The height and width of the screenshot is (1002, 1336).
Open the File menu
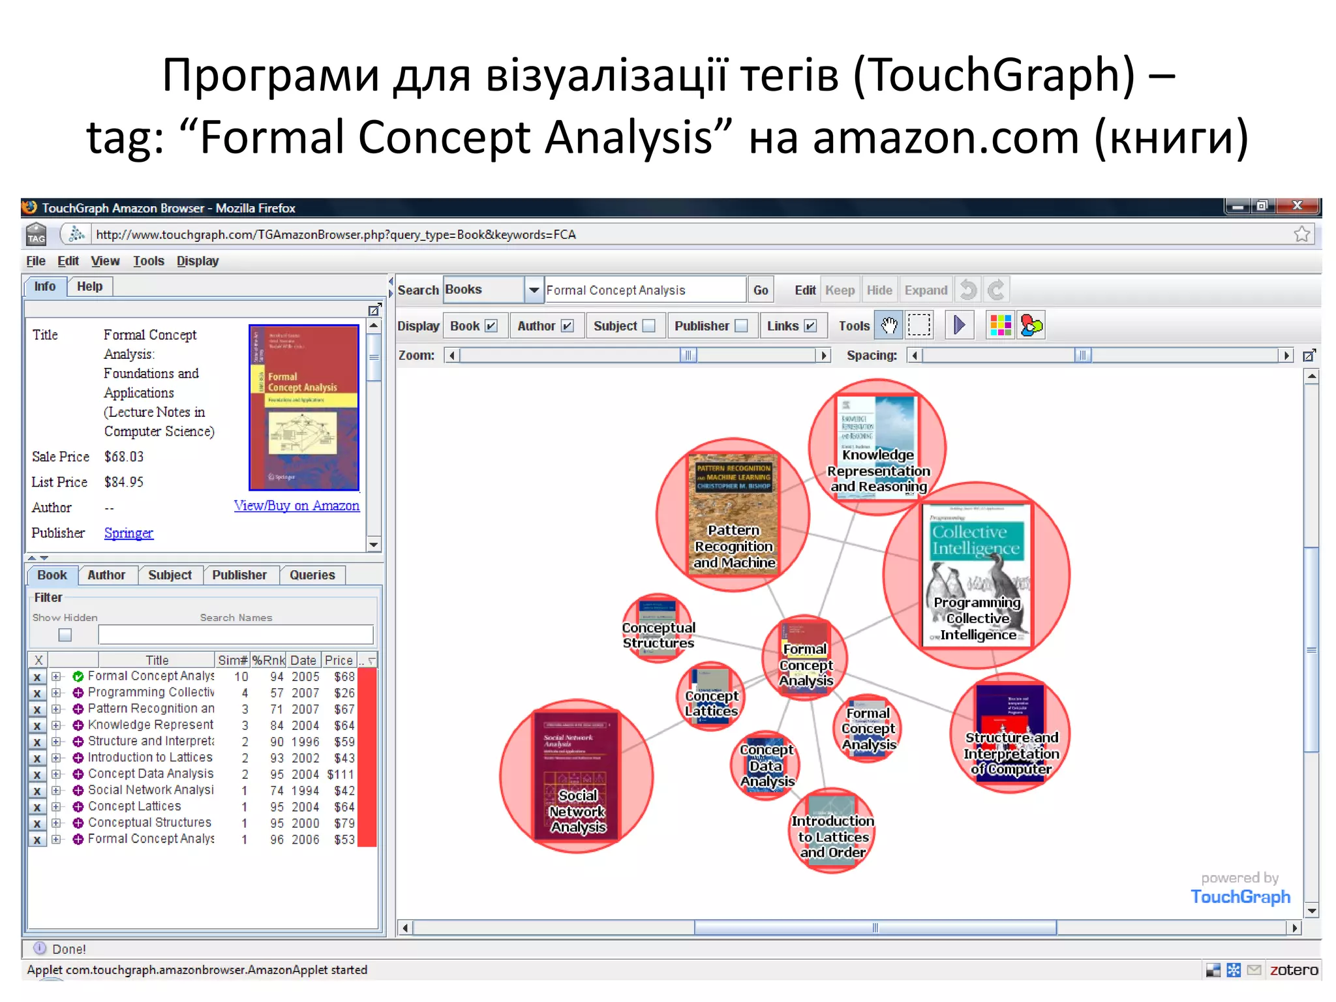36,261
